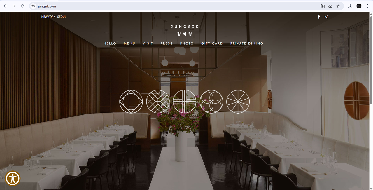Go to the GIFT CARD page
Screen dimensions: 373x190
click(x=212, y=43)
